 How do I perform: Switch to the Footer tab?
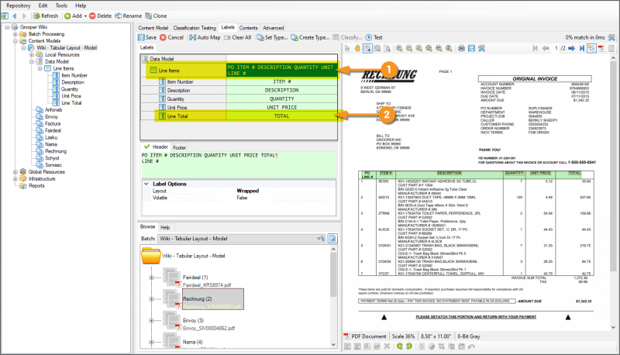tap(179, 146)
